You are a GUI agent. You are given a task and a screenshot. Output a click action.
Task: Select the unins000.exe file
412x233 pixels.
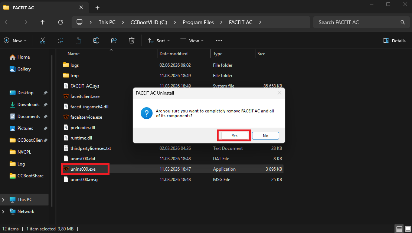(x=83, y=169)
